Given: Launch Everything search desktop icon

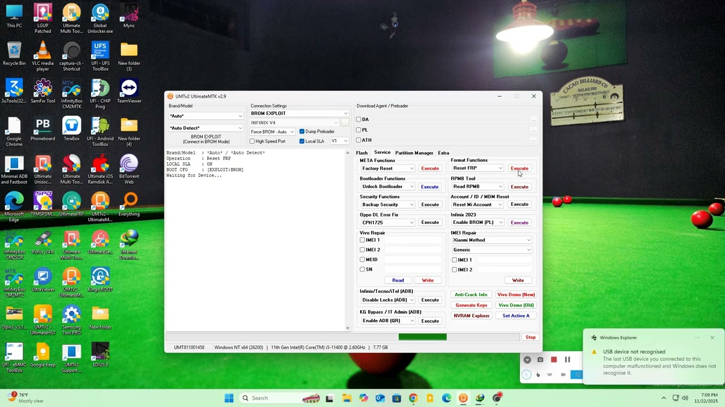Looking at the screenshot, I should click(129, 204).
